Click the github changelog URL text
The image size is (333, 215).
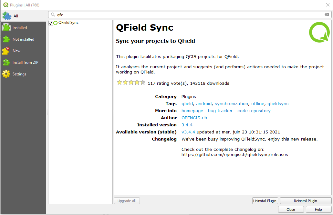tap(235, 155)
